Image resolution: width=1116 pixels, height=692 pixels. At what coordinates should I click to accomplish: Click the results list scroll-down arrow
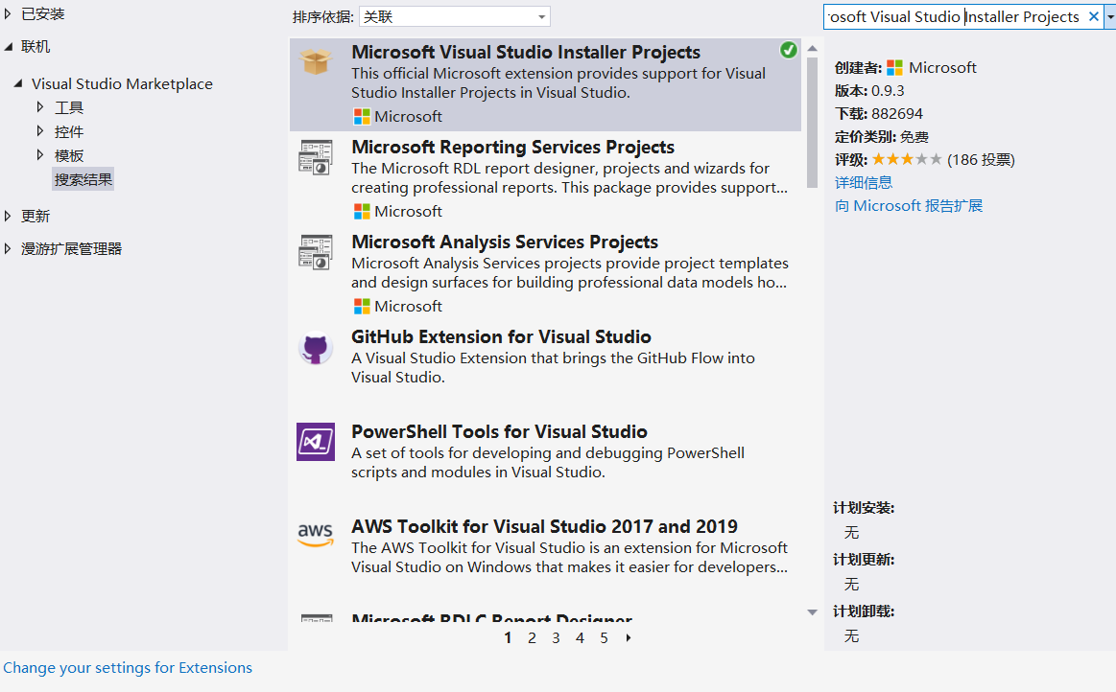(x=813, y=611)
